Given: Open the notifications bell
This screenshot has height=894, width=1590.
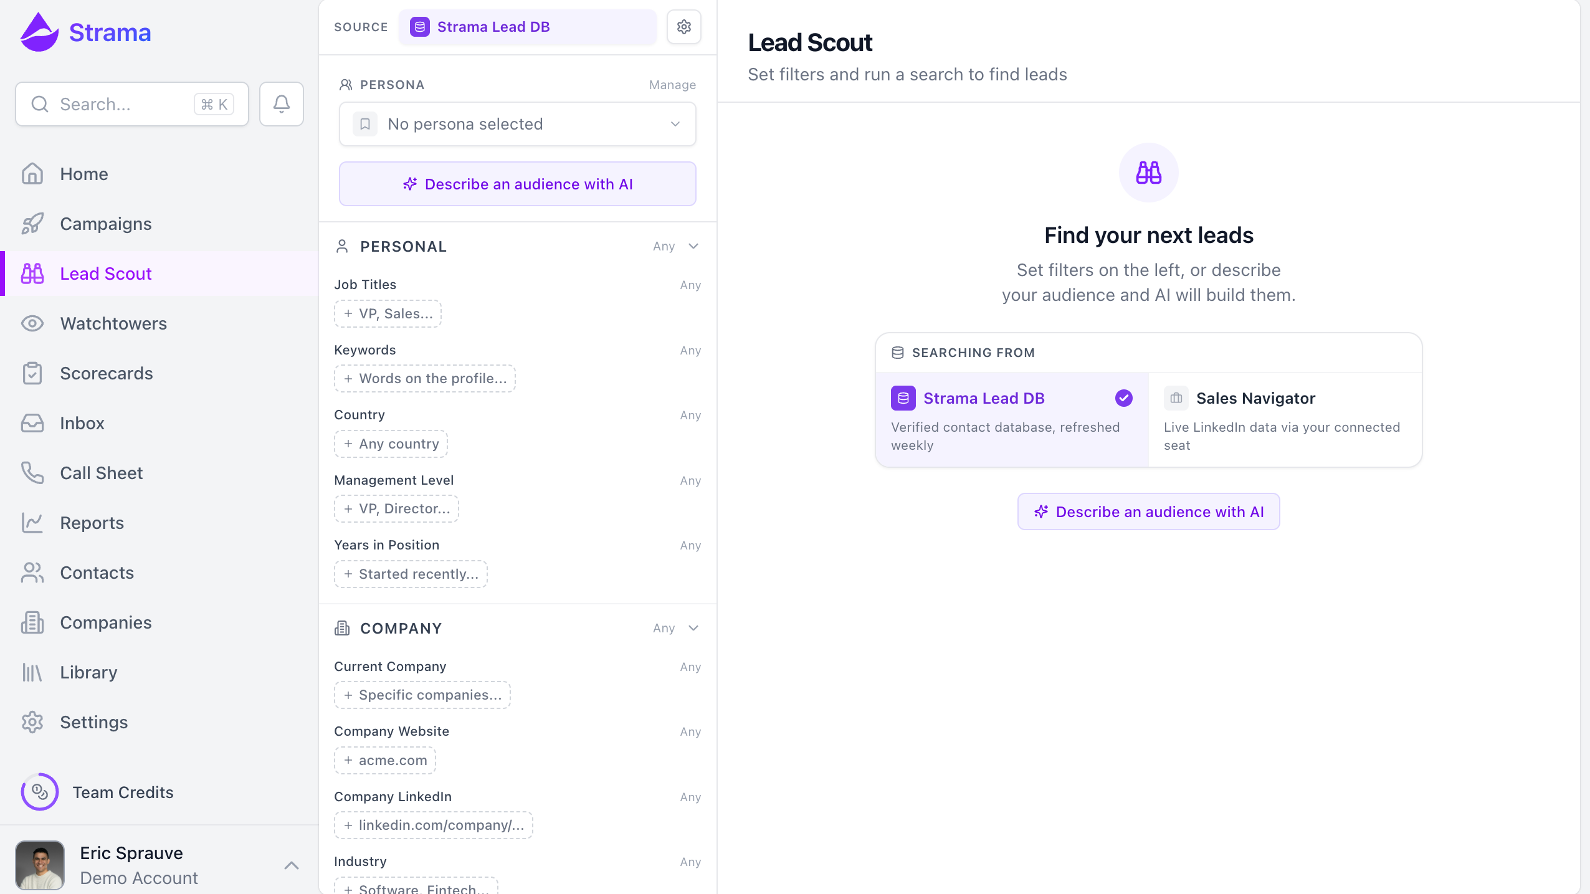Looking at the screenshot, I should 282,104.
